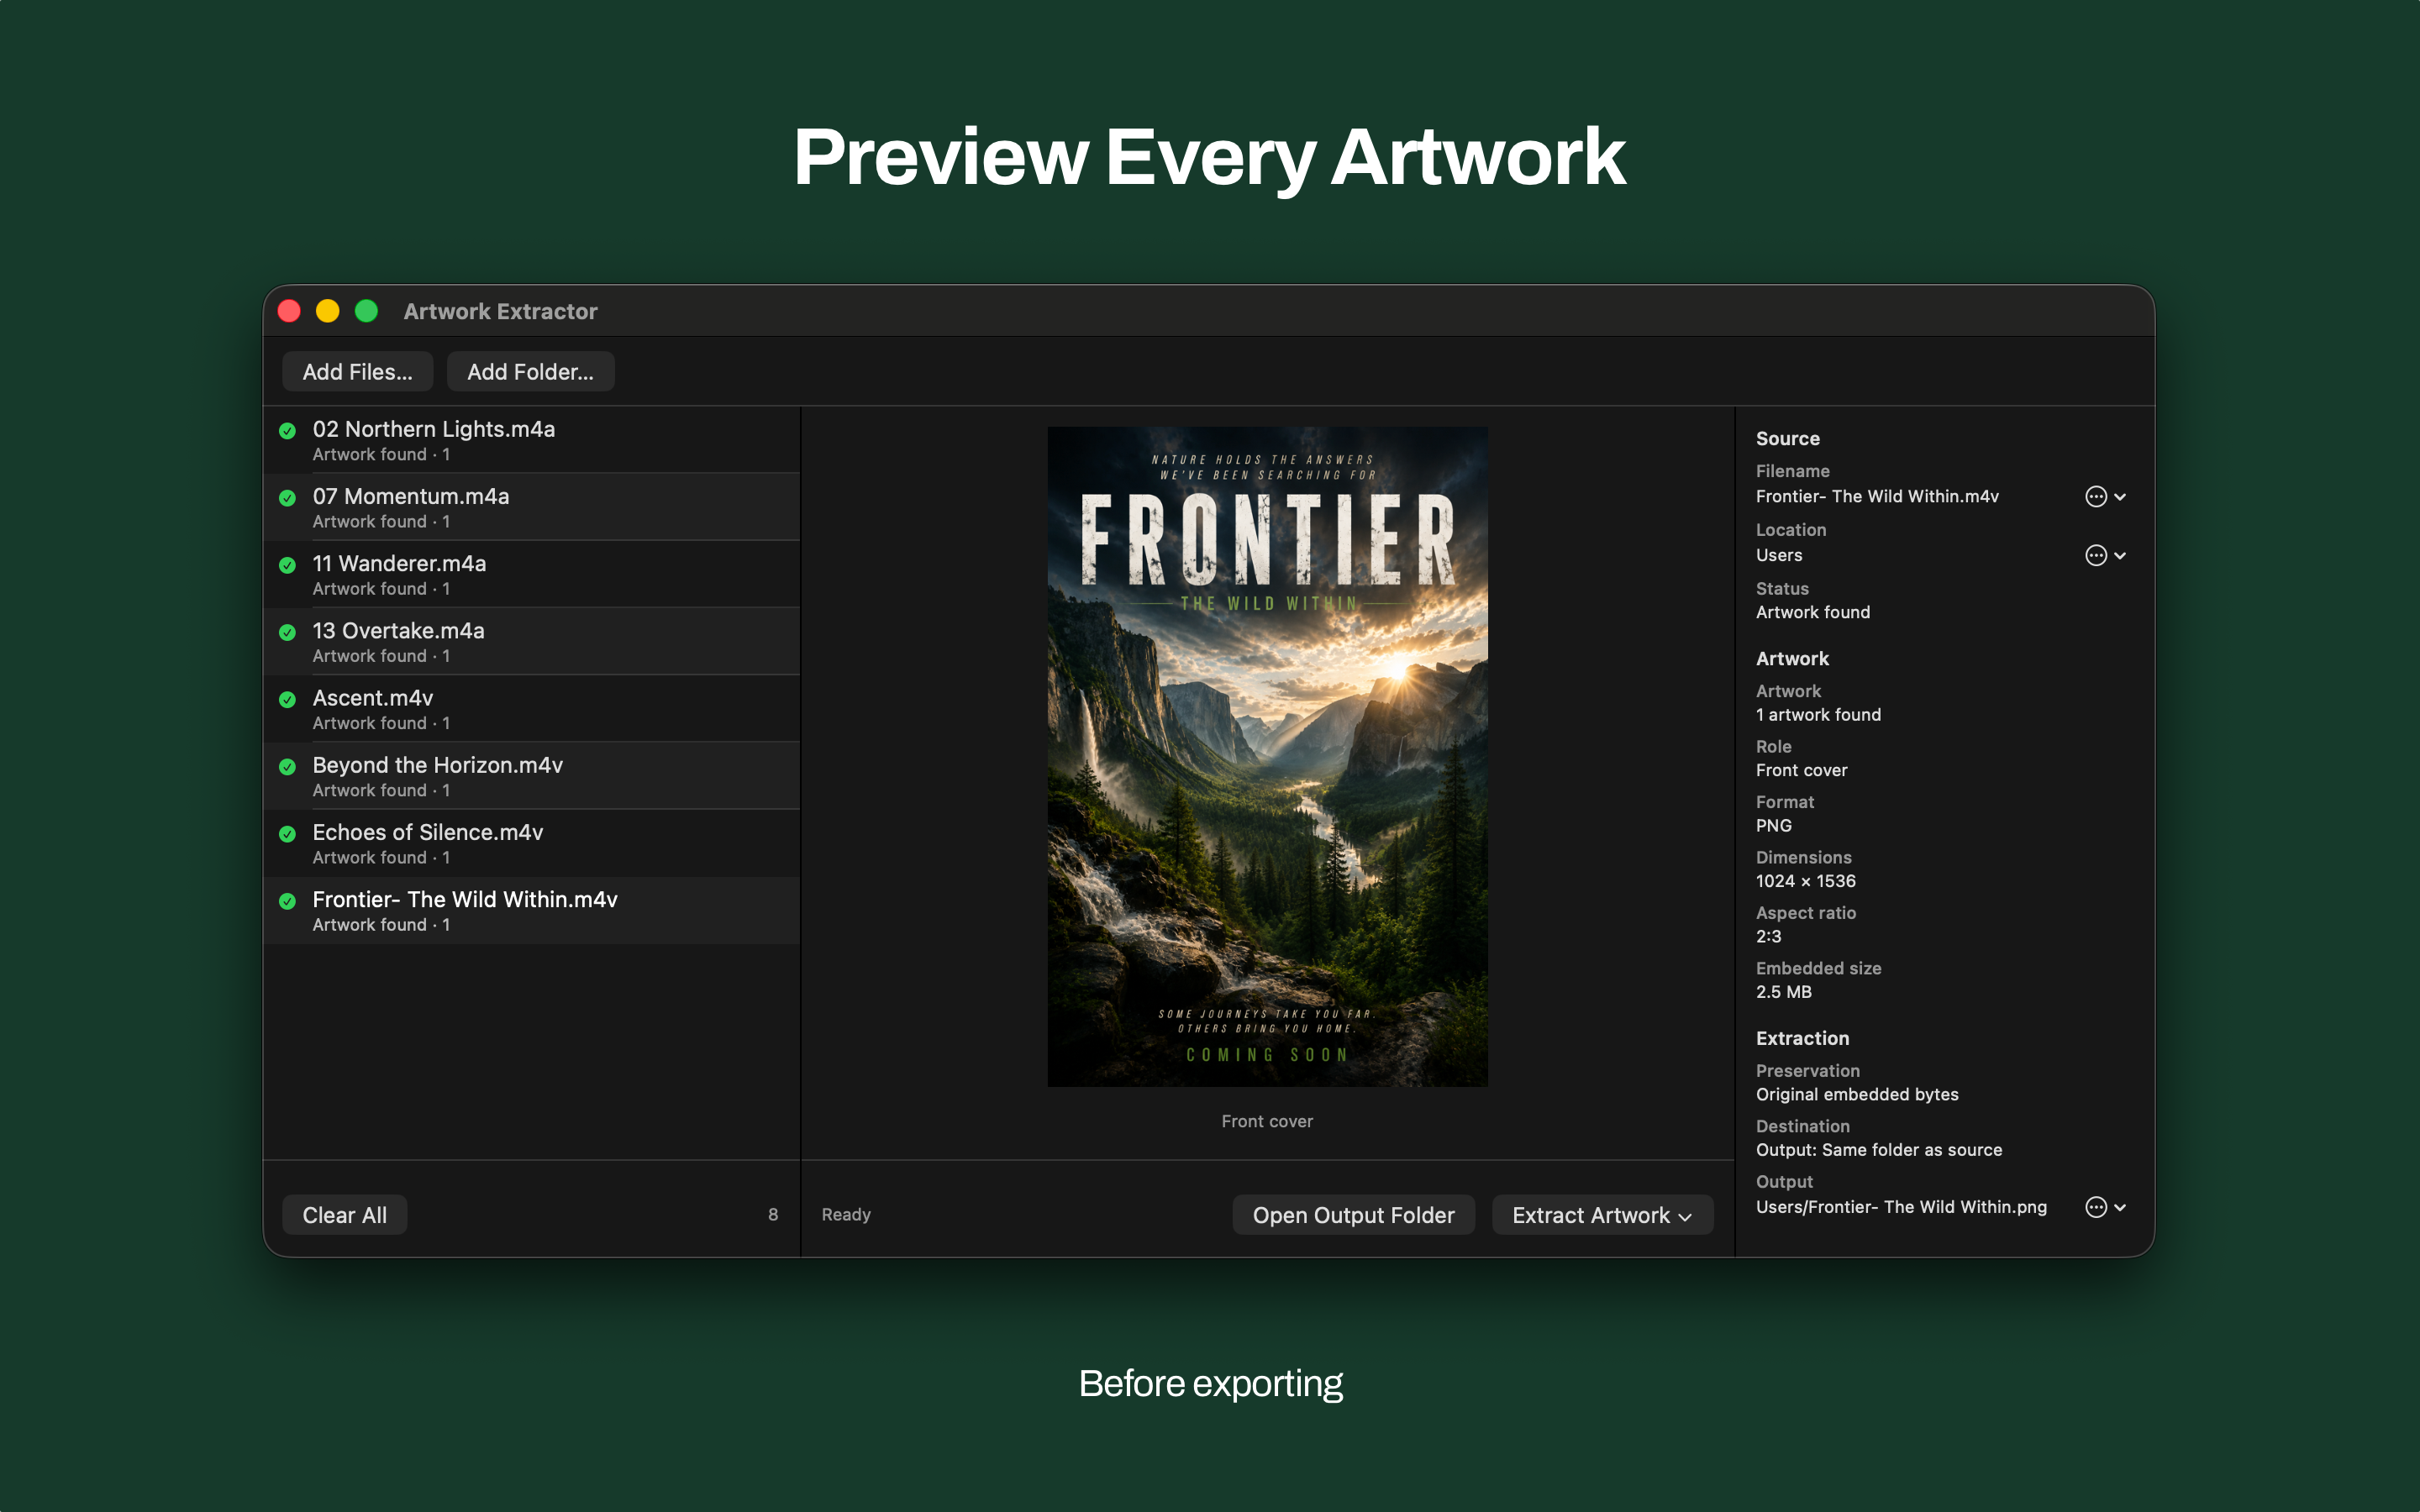Select Frontier- The Wild Within.m4v row
The width and height of the screenshot is (2420, 1512).
532,910
